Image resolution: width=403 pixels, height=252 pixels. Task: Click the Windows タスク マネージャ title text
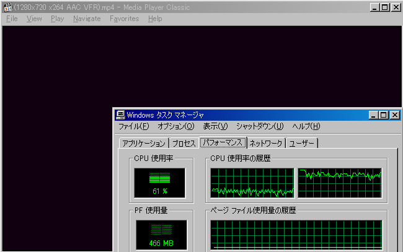coord(166,115)
